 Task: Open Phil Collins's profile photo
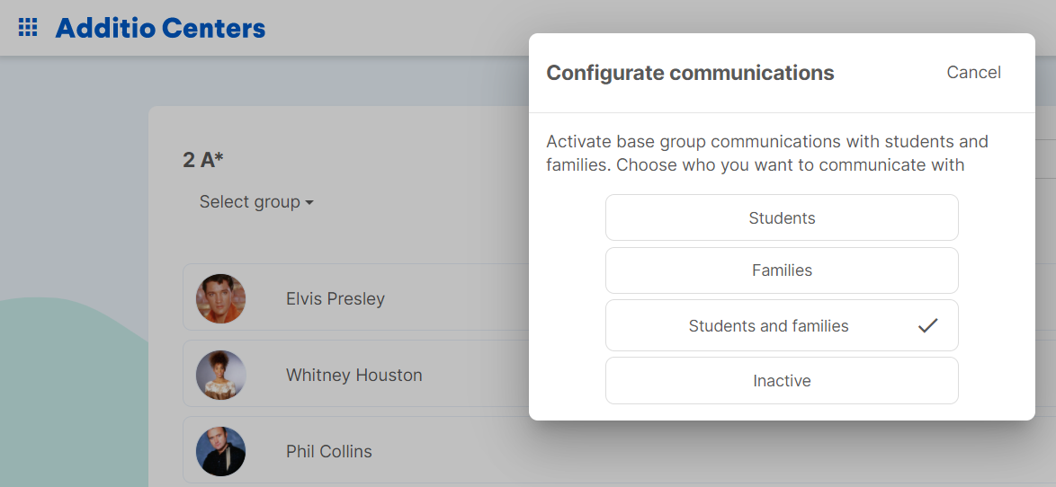[x=221, y=451]
